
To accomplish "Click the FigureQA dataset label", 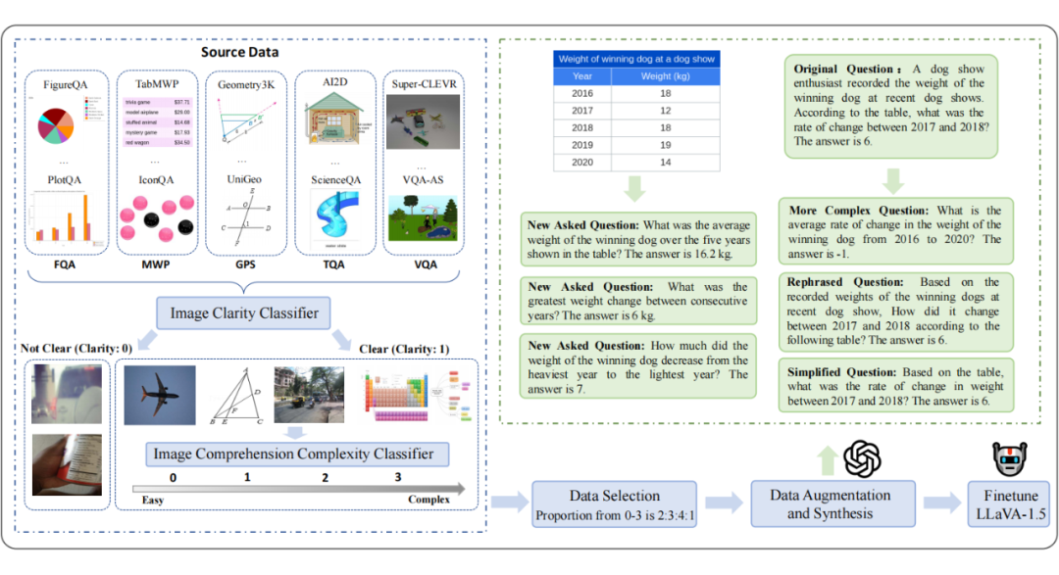I will pos(66,84).
